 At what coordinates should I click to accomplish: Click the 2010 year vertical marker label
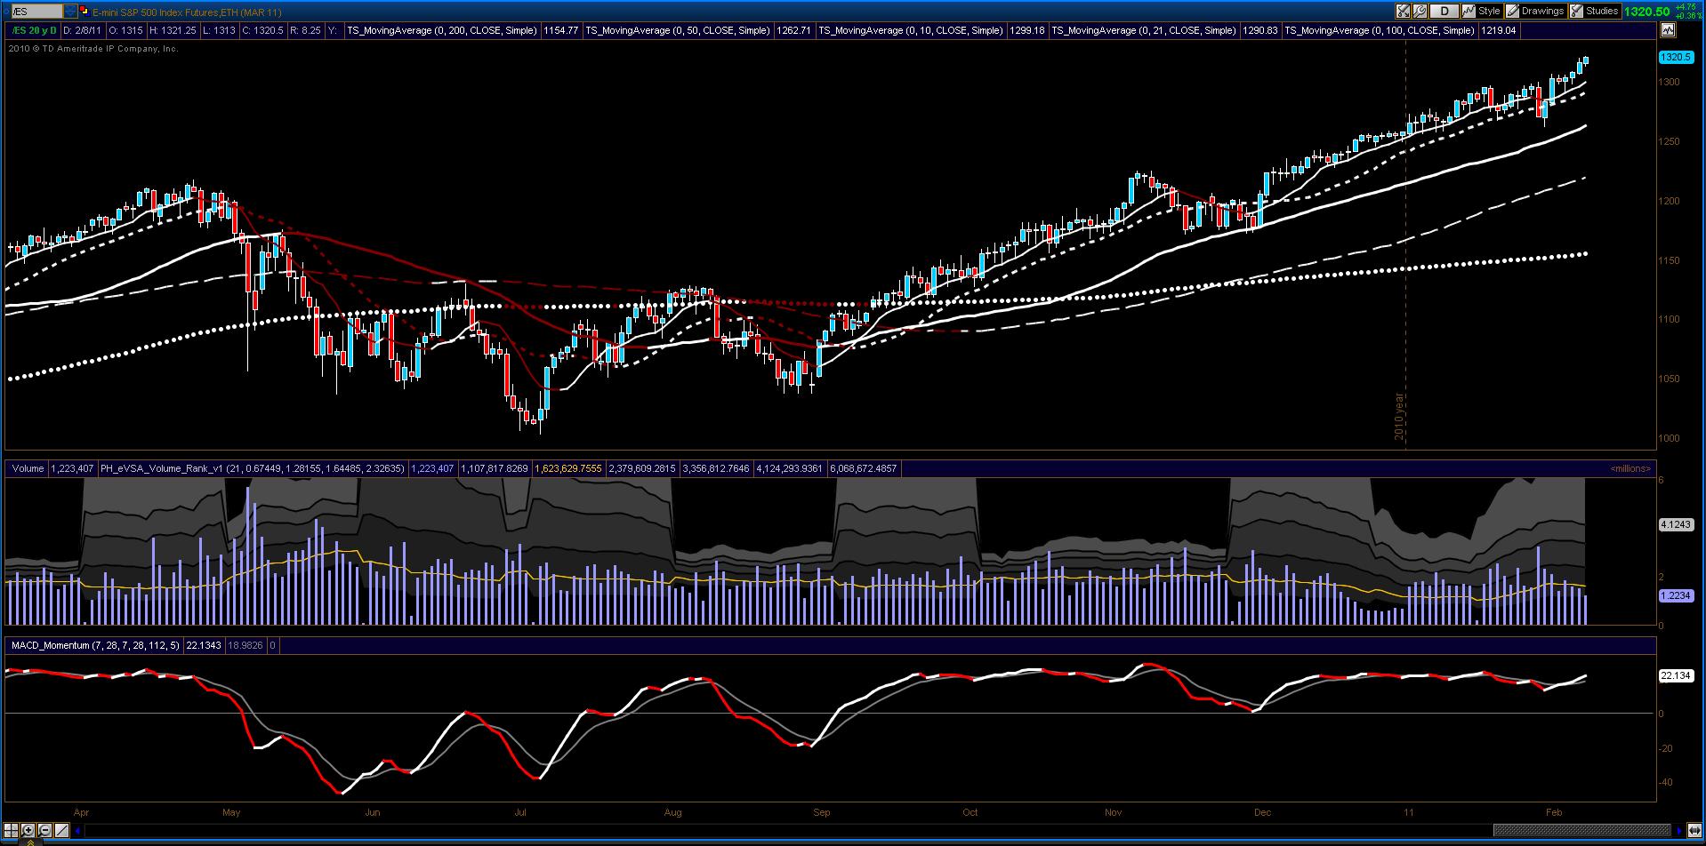(1399, 416)
